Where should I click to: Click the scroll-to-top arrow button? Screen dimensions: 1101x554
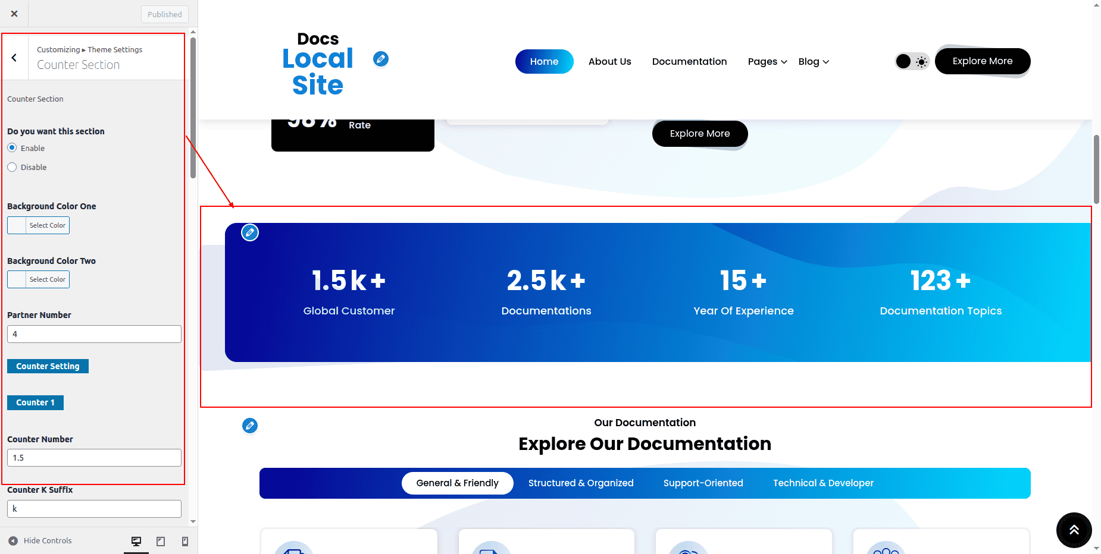coord(1074,530)
